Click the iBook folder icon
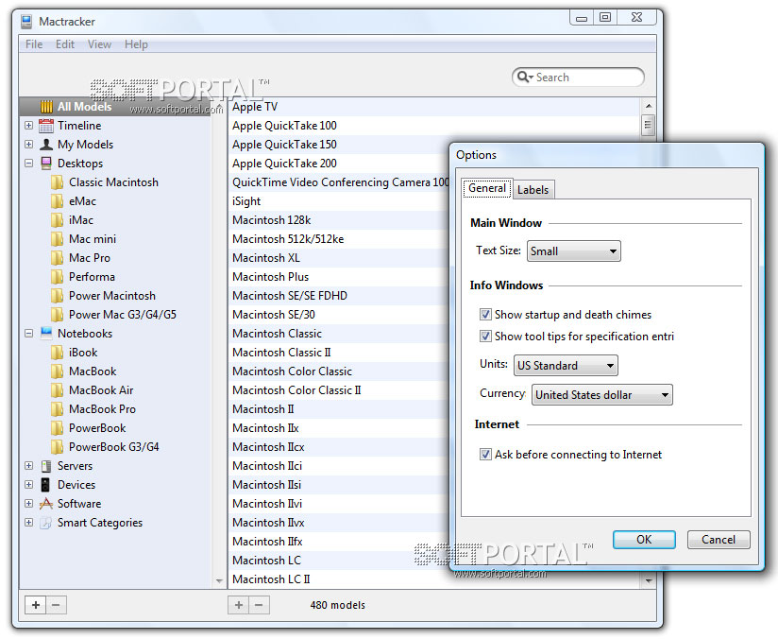The height and width of the screenshot is (639, 778). [x=57, y=353]
